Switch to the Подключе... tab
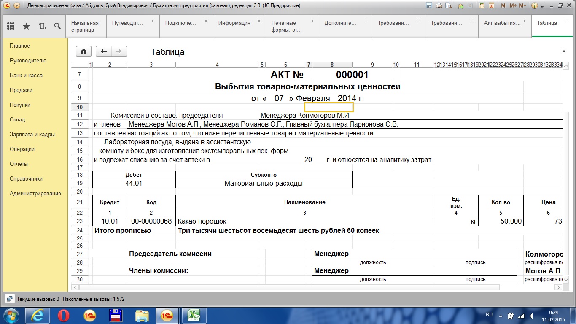This screenshot has height=324, width=576. tap(186, 26)
